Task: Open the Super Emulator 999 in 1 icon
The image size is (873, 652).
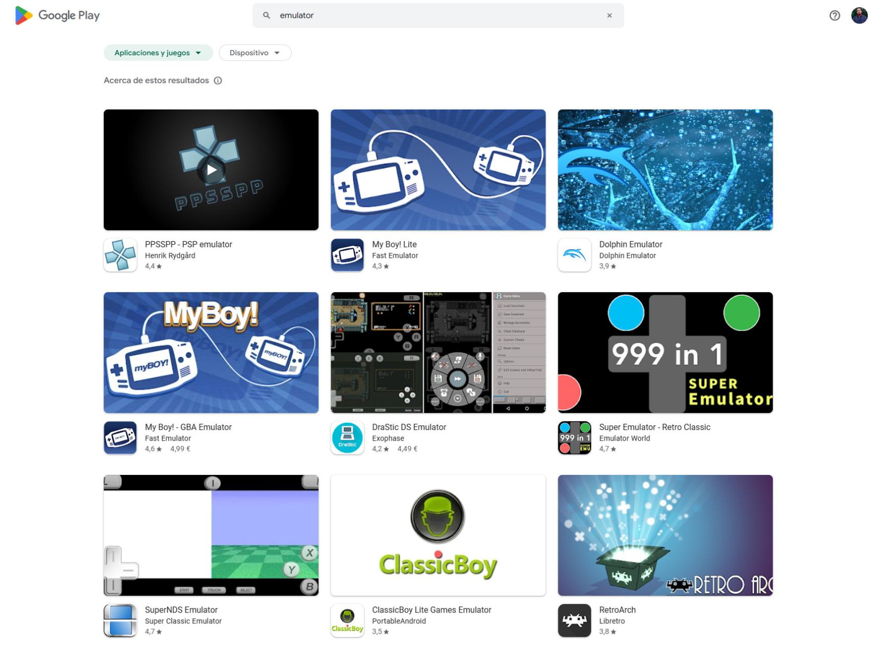Action: pos(575,438)
